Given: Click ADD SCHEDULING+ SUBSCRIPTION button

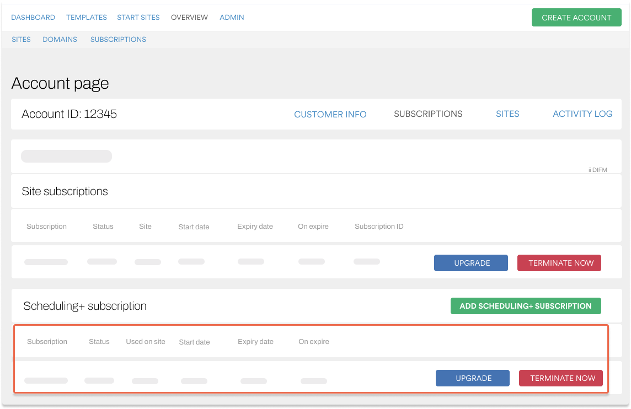Looking at the screenshot, I should [x=526, y=305].
